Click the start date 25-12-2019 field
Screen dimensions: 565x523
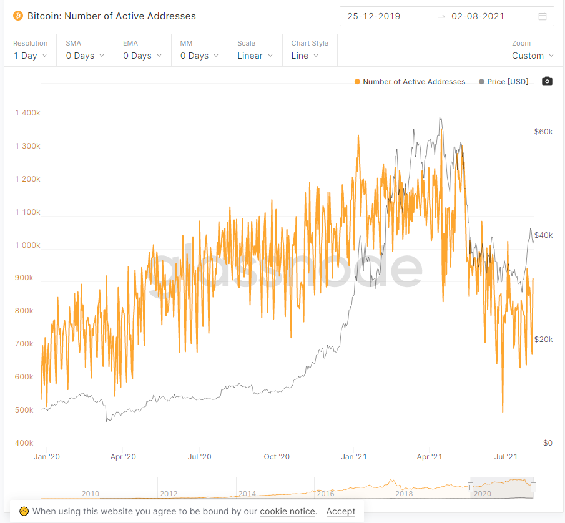(x=374, y=16)
